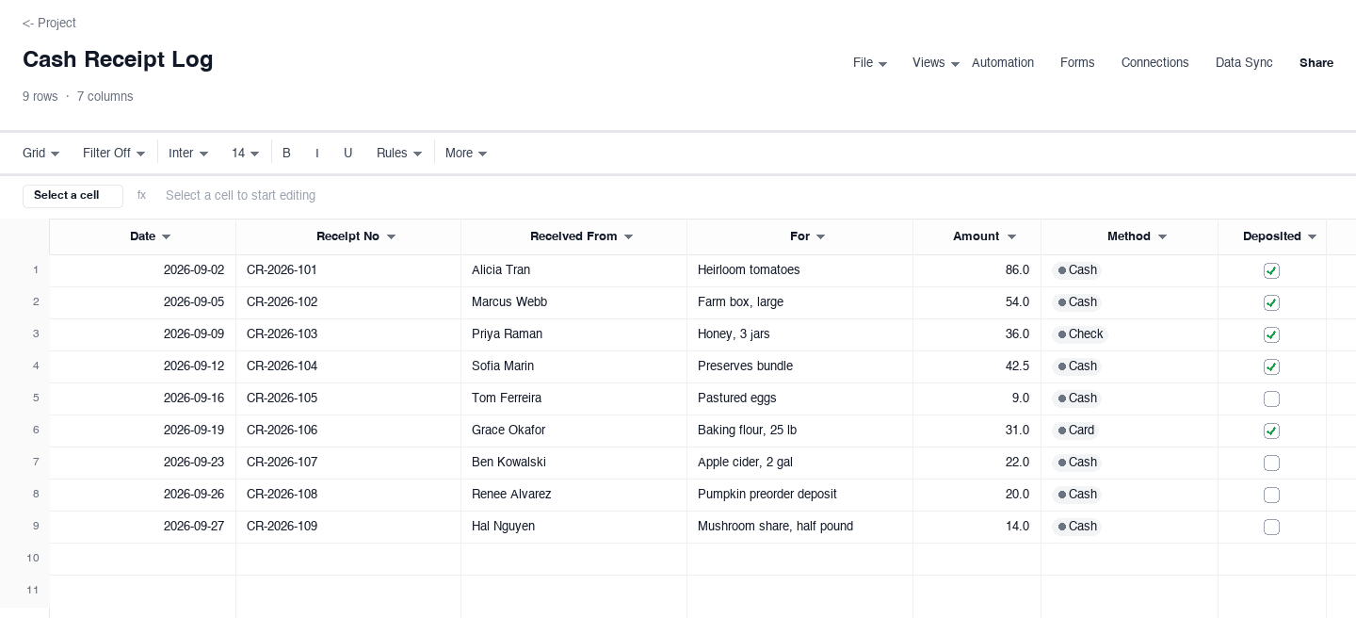Select the date 2026-09-12 cell

coord(143,366)
